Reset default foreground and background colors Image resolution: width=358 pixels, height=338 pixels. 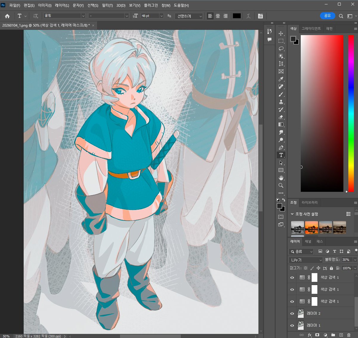(x=278, y=200)
